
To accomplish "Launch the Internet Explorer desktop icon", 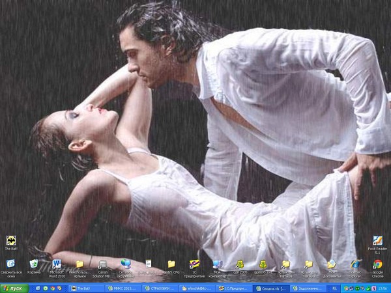I will coord(355,268).
